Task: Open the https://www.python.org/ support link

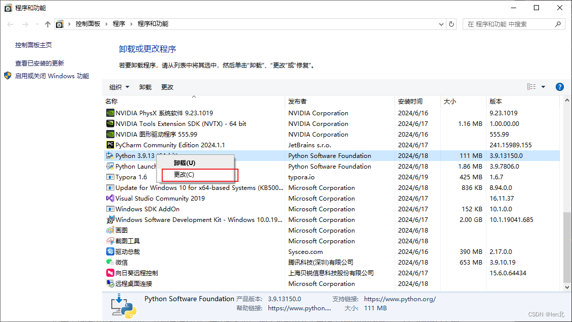Action: [400, 299]
